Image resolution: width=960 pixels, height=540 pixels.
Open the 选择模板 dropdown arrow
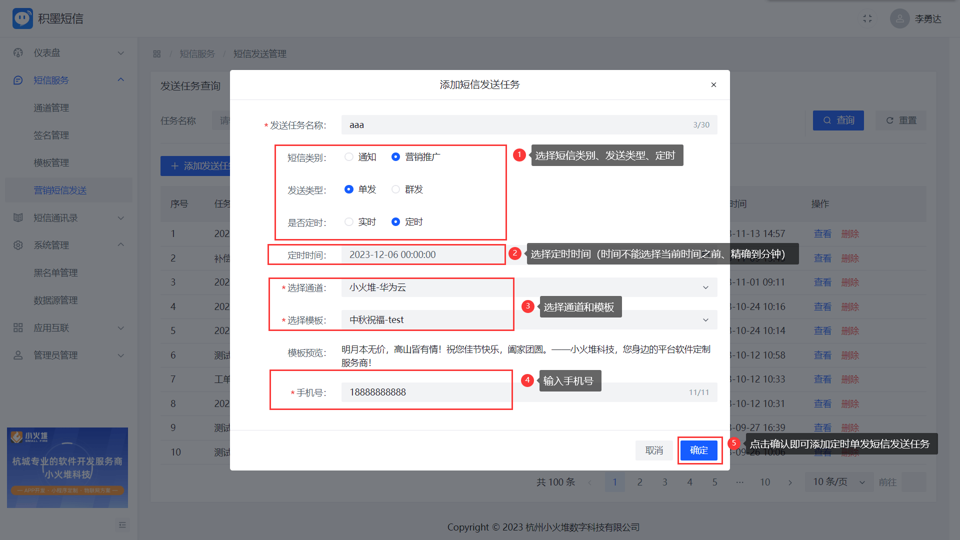(x=705, y=320)
